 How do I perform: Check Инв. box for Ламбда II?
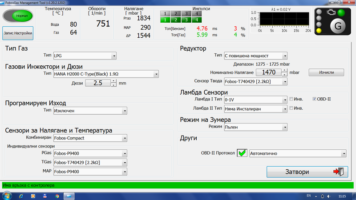point(291,108)
